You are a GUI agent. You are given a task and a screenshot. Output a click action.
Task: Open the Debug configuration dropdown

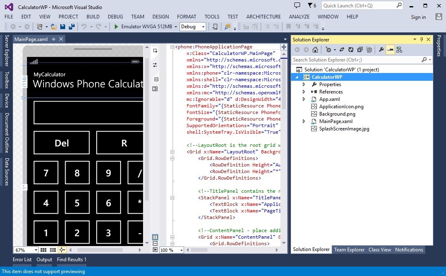point(203,27)
